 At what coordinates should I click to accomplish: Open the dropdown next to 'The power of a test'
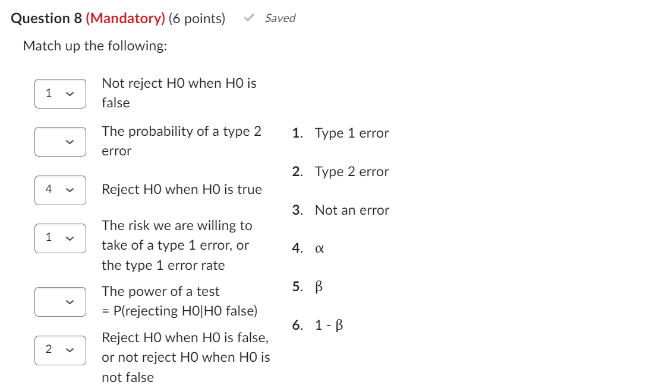coord(60,301)
